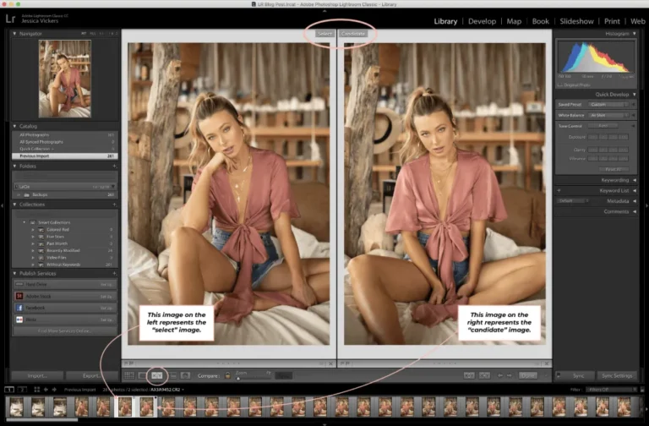This screenshot has height=426, width=649.
Task: Select previous photo arrow in Compare toolbar
Action: coord(500,375)
